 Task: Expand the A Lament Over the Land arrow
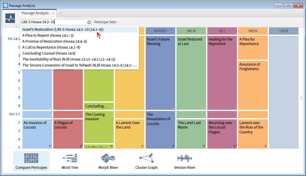coord(142,146)
